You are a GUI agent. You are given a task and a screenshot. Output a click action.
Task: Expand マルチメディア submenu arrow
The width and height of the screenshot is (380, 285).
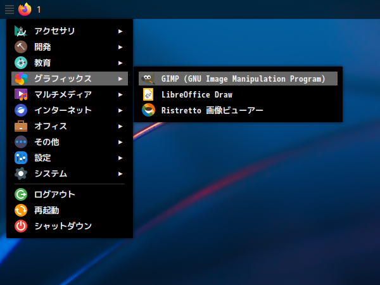(x=120, y=94)
